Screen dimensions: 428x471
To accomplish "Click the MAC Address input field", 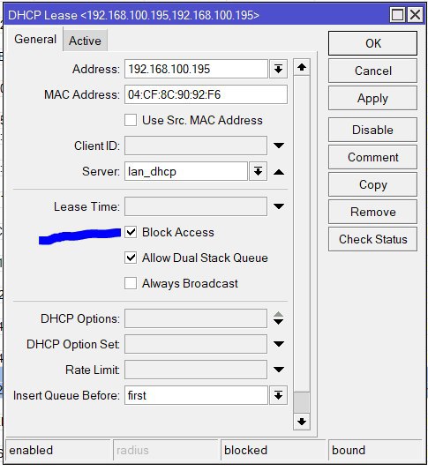I will (206, 94).
